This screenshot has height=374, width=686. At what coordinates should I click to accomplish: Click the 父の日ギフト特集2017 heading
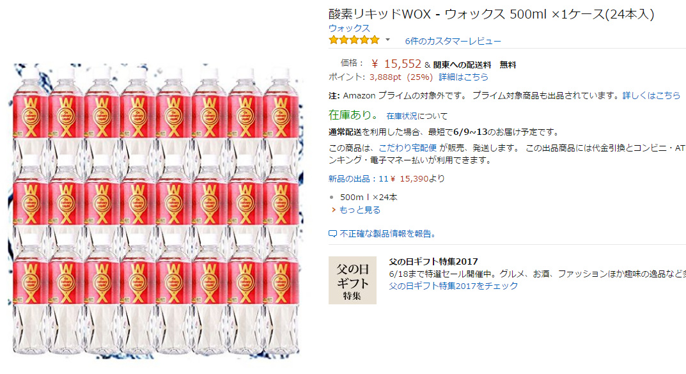pyautogui.click(x=433, y=261)
